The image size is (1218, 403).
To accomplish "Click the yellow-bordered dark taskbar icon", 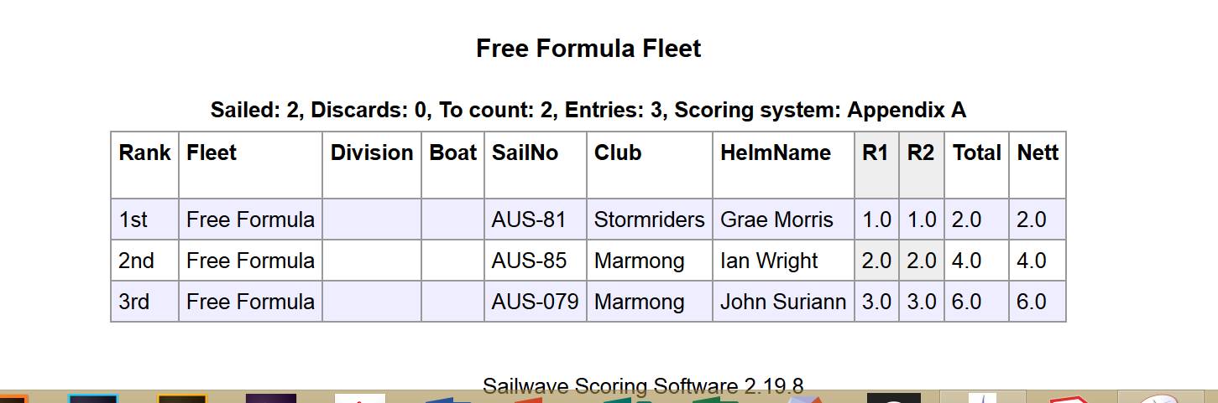I will [181, 398].
